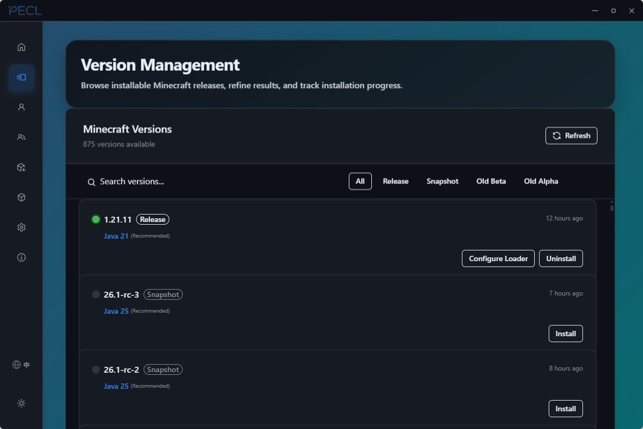Click the Java 25 link for 26.1-rc-2
643x429 pixels.
tap(116, 386)
